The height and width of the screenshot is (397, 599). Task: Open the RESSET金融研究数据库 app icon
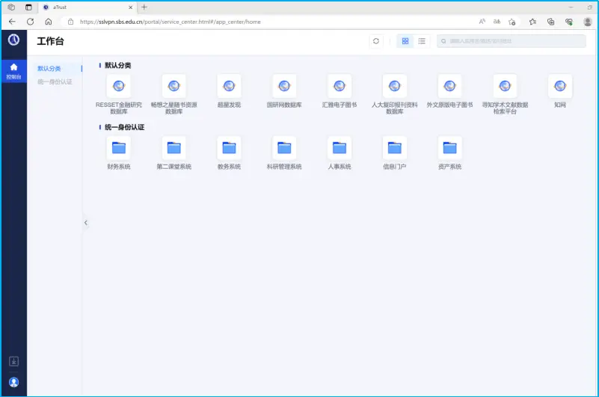118,87
